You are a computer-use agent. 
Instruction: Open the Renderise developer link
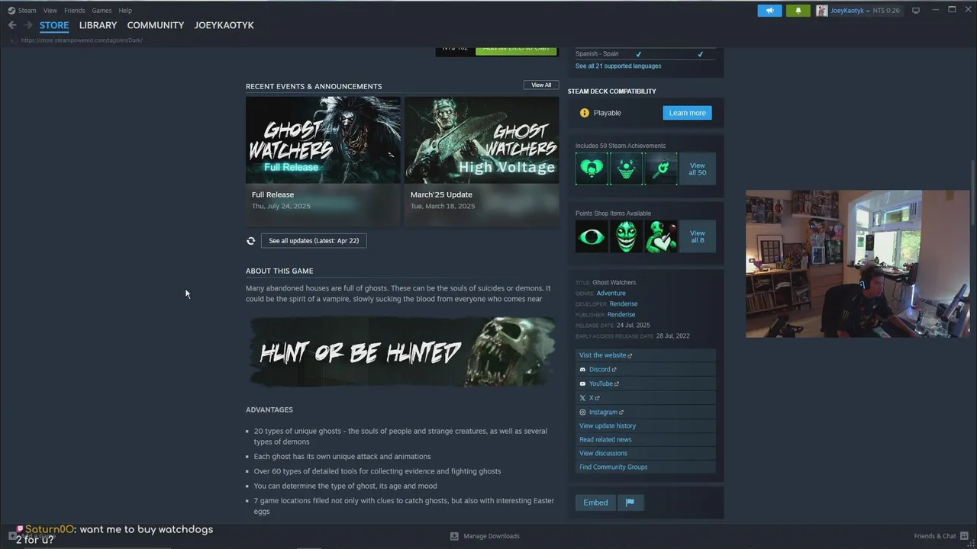(623, 303)
